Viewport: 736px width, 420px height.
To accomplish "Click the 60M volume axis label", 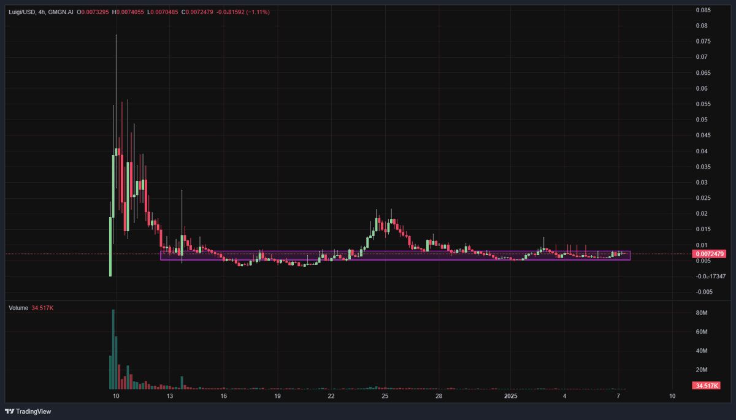I will coord(702,332).
